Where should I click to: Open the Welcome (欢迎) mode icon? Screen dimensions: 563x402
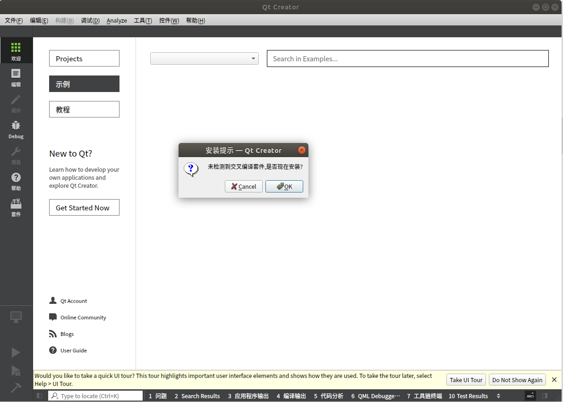(16, 50)
